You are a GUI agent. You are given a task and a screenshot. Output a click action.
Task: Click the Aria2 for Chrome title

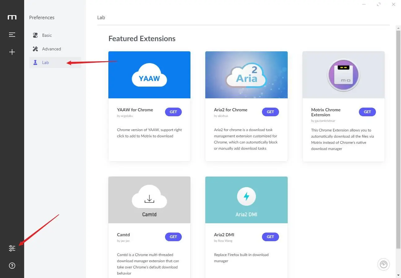(231, 110)
